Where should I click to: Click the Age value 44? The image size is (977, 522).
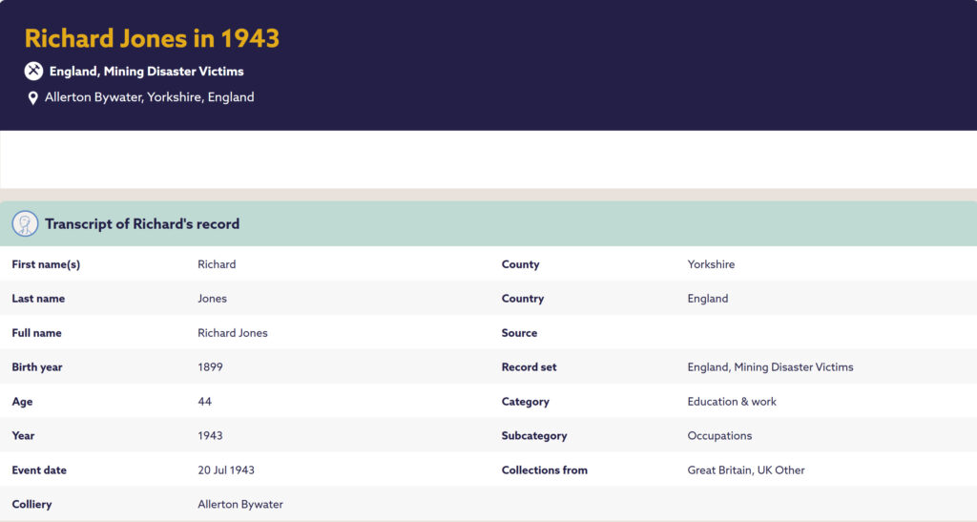204,402
